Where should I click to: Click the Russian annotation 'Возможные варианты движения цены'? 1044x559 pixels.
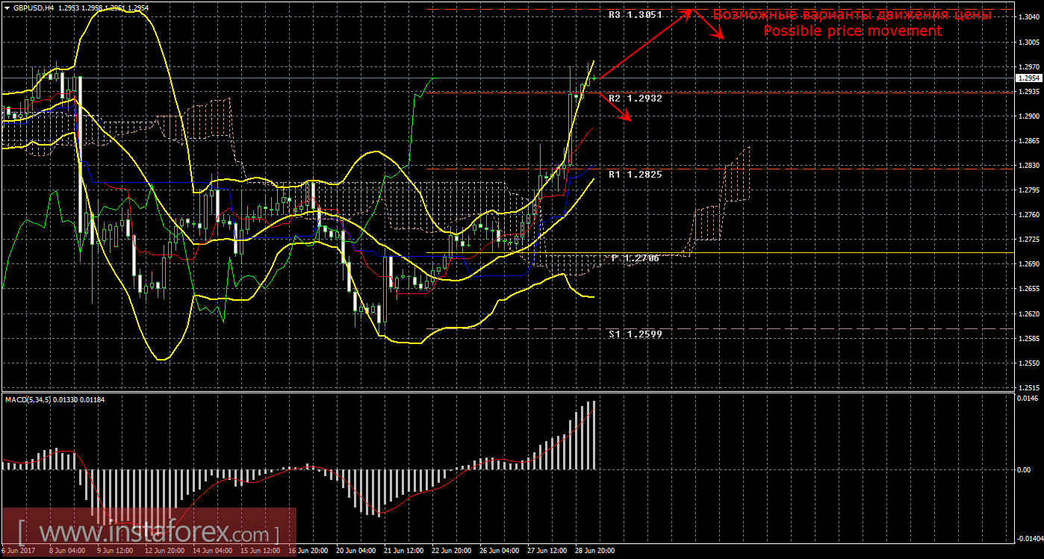pos(852,15)
